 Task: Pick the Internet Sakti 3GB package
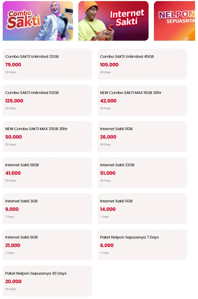pos(47,208)
